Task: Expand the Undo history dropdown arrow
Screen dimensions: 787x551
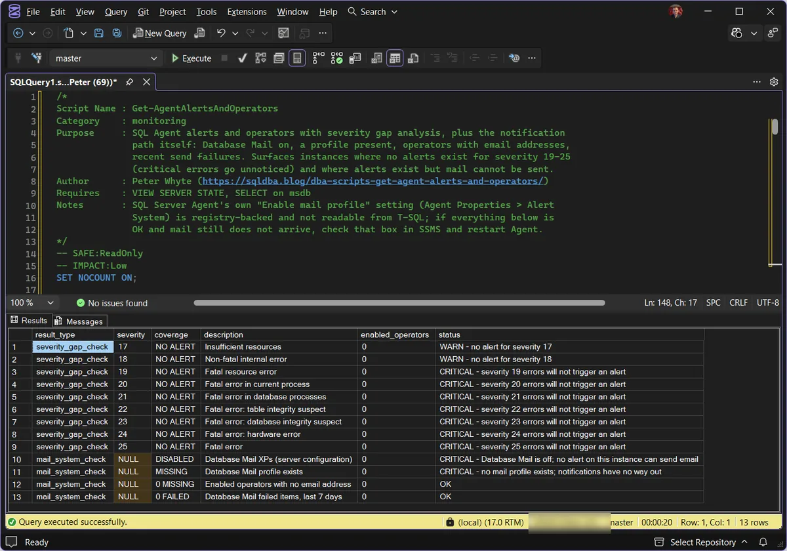Action: tap(235, 33)
